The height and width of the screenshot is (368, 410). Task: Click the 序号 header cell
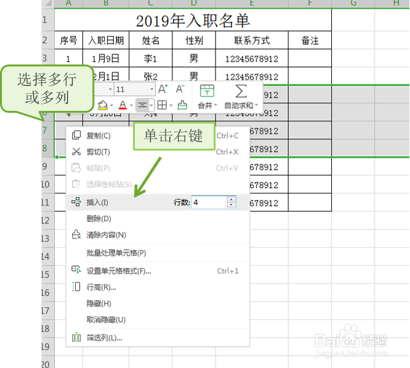pos(69,40)
